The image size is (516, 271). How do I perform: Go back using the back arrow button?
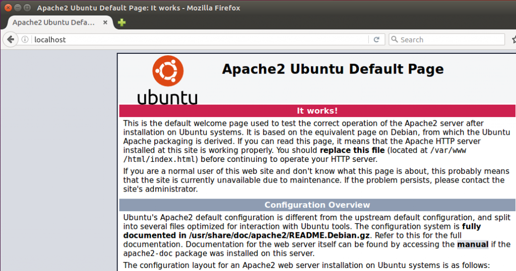coord(11,39)
